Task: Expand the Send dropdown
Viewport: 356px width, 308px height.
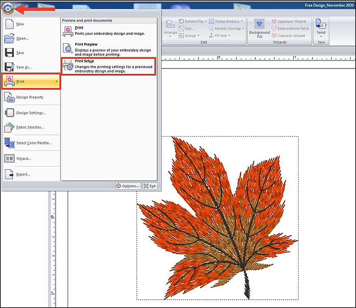Action: click(321, 36)
